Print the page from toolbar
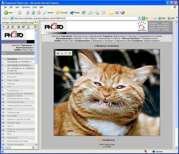Viewport: 179px width, 154px height. (x=97, y=13)
